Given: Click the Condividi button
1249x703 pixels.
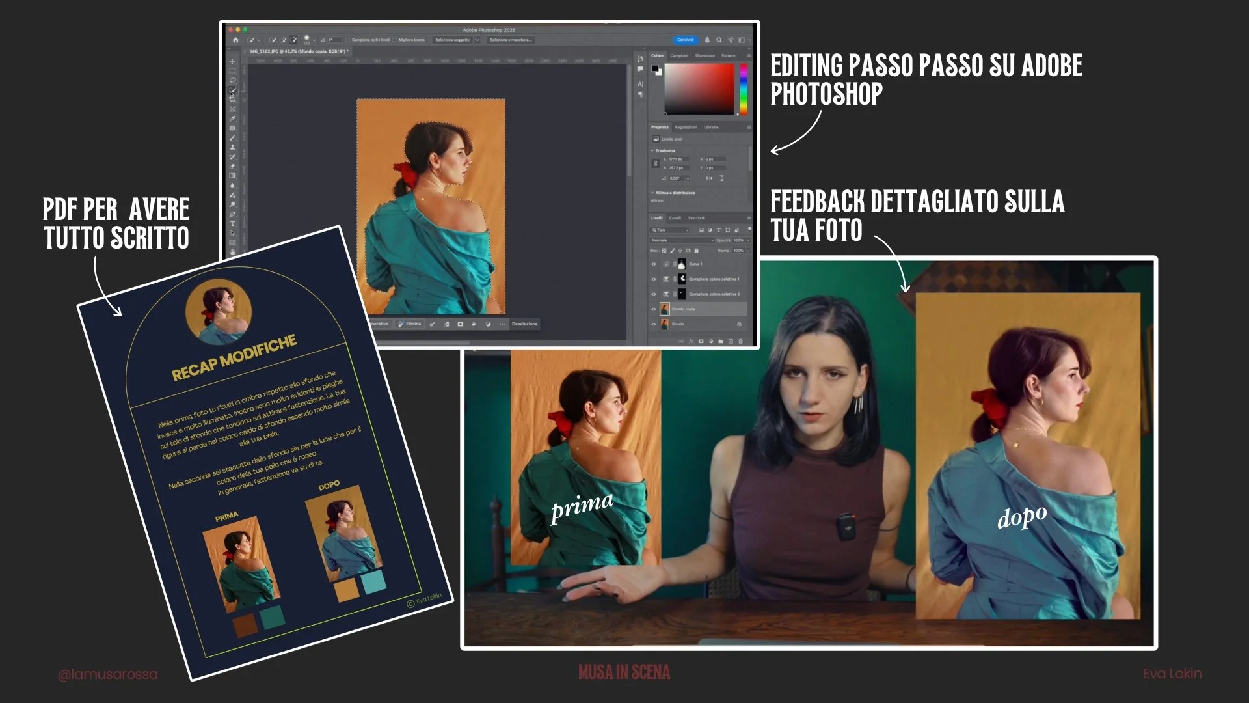Looking at the screenshot, I should 685,40.
